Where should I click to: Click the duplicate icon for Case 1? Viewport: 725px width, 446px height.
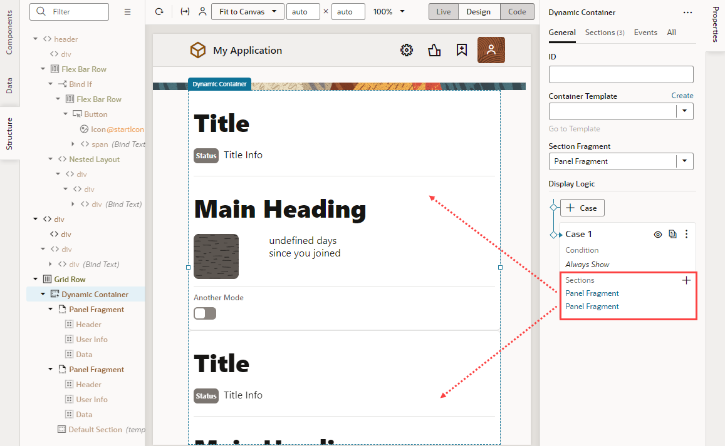(673, 234)
